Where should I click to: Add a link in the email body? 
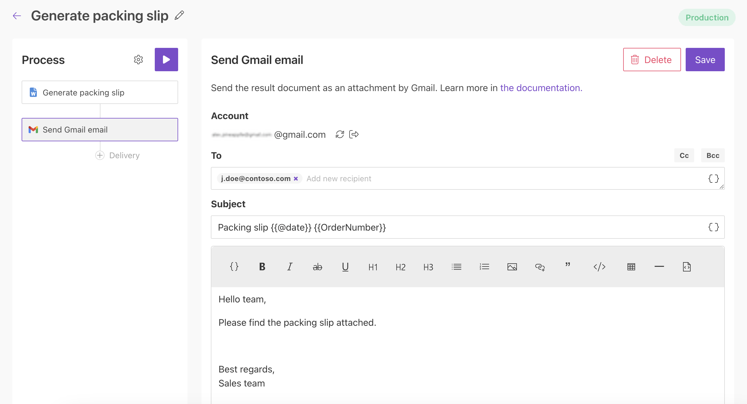540,267
